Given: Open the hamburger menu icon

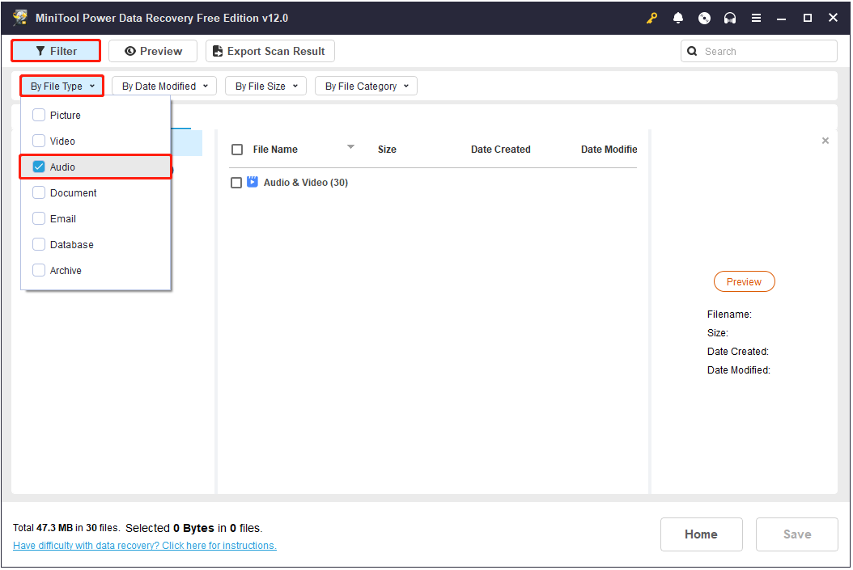Looking at the screenshot, I should (756, 18).
